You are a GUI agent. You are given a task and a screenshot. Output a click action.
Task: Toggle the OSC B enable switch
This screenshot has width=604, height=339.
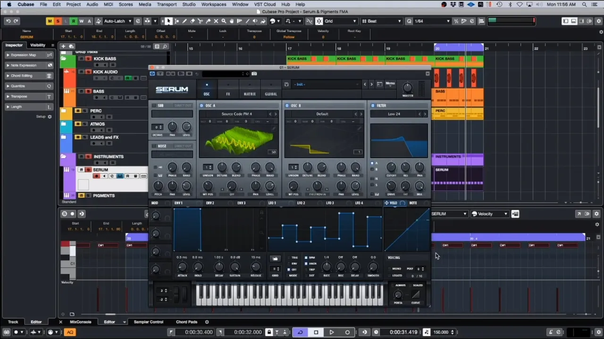coord(287,105)
